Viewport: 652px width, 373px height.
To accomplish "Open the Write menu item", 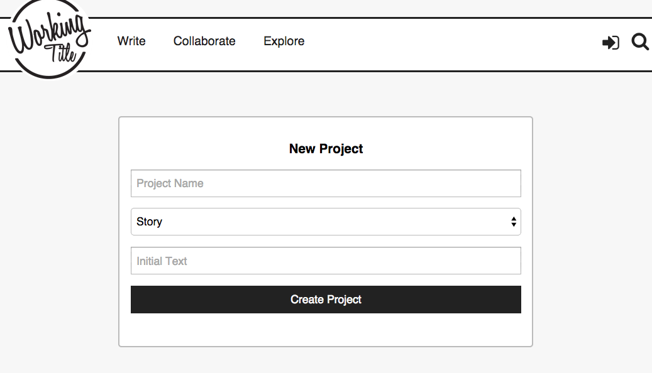I will (x=131, y=41).
